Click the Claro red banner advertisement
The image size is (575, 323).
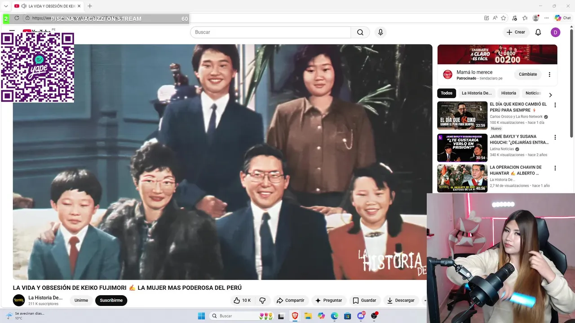[497, 54]
